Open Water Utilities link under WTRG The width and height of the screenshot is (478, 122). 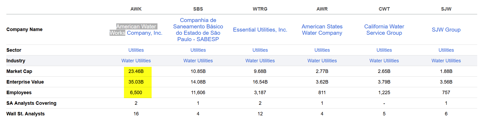coord(260,61)
